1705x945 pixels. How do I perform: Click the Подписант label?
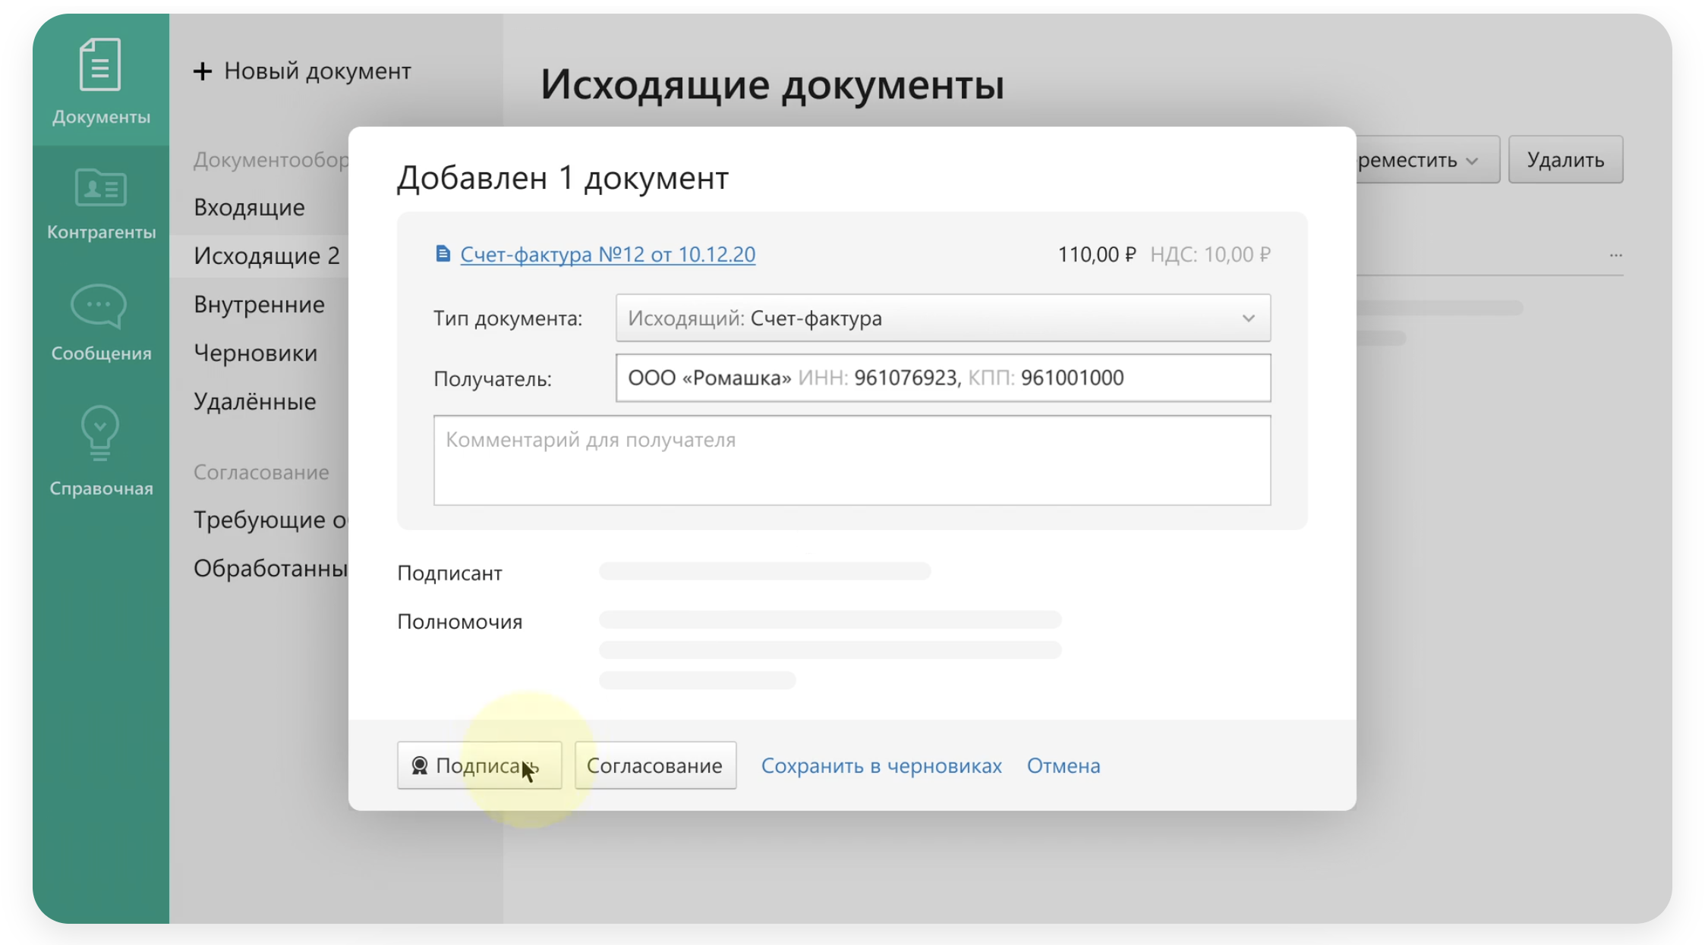[x=449, y=573]
